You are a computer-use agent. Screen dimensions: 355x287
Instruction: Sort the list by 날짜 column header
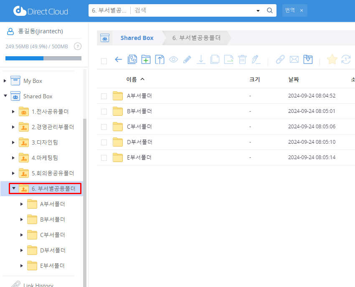tap(294, 79)
